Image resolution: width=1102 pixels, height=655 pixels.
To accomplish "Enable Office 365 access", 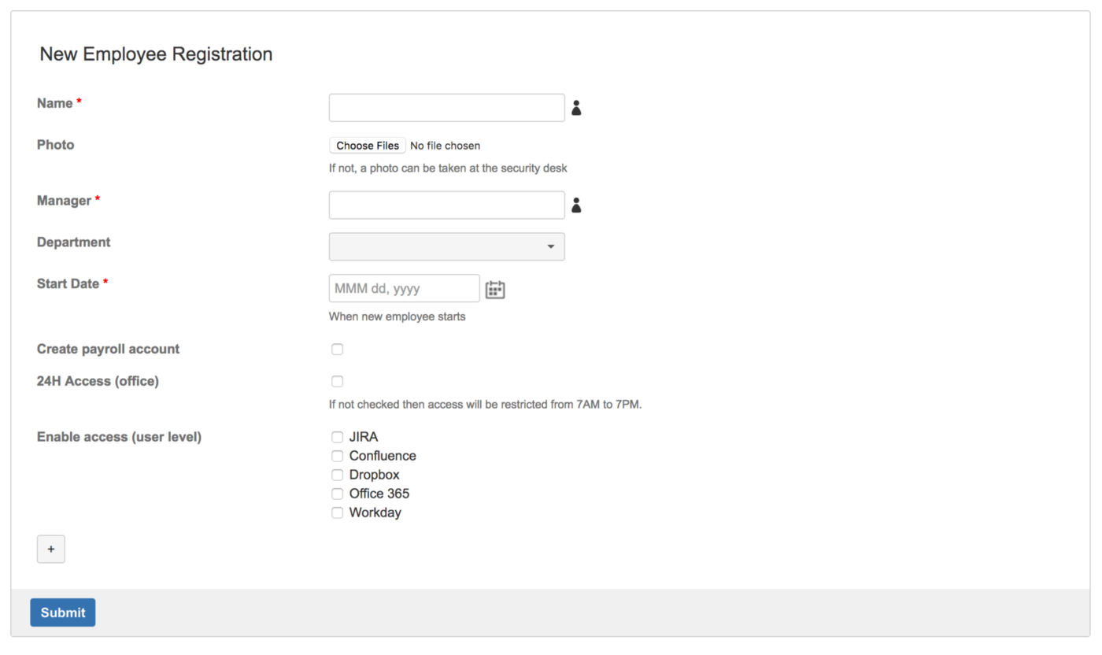I will [x=337, y=494].
